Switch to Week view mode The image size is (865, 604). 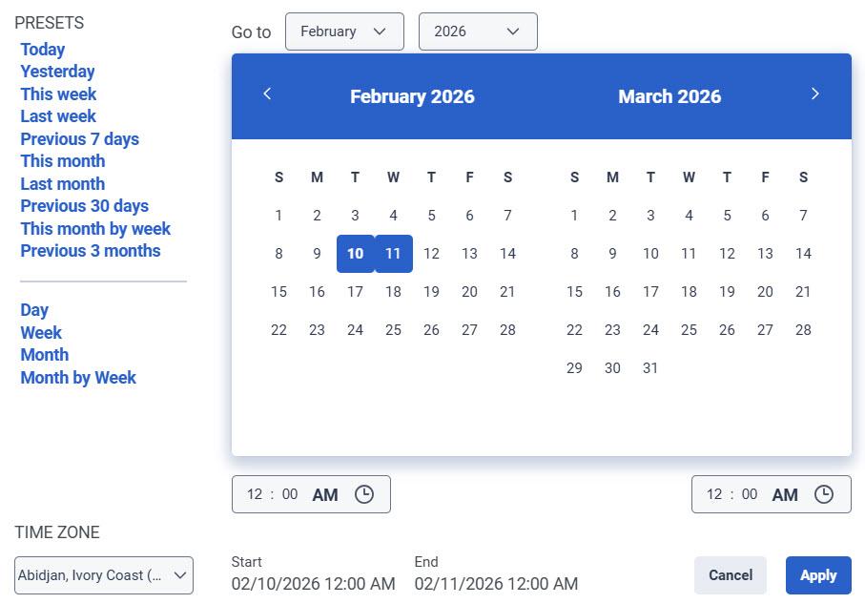click(x=41, y=332)
